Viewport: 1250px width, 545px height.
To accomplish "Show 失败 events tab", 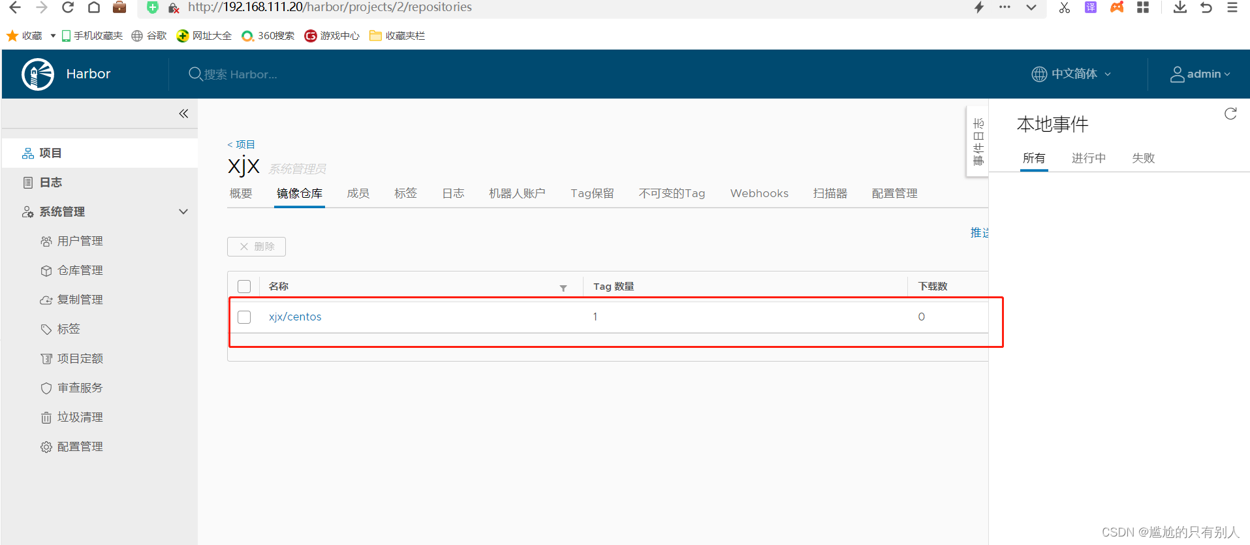I will point(1144,158).
